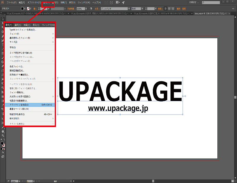Open the Bold font style dropdown
This screenshot has width=237, height=183.
(x=142, y=9)
